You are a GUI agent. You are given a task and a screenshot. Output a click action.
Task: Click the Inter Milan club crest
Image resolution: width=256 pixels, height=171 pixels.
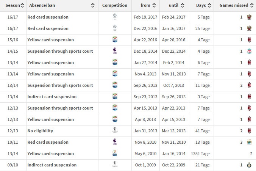coord(249,165)
